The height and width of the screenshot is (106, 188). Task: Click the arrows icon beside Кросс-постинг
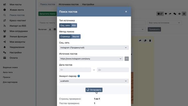coord(5,20)
